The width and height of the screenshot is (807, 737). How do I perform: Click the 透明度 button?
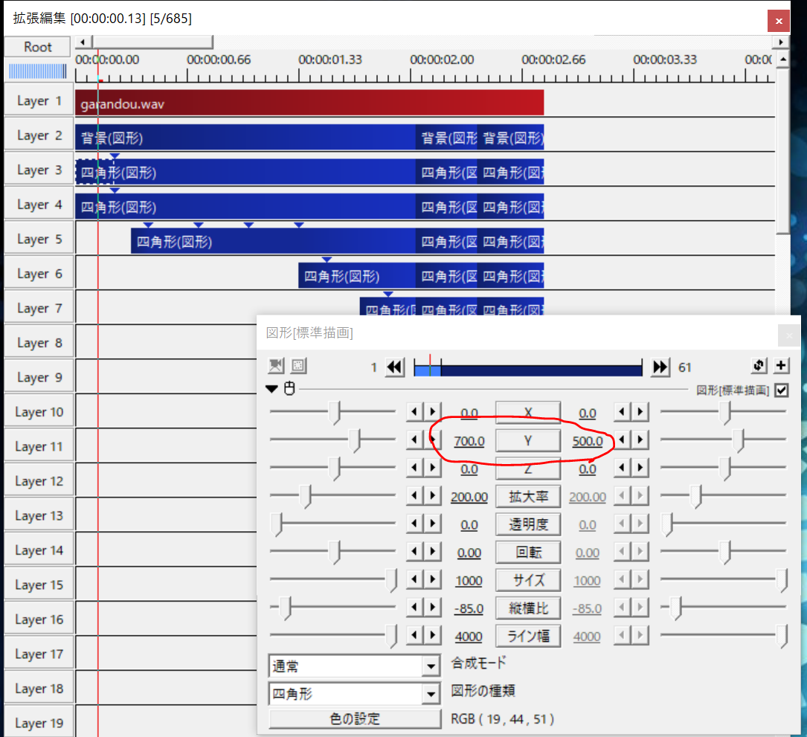point(528,524)
